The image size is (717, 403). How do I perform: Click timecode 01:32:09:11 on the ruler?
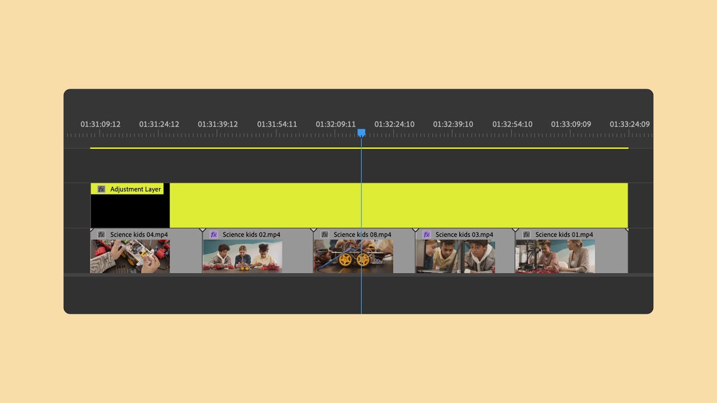pos(336,124)
